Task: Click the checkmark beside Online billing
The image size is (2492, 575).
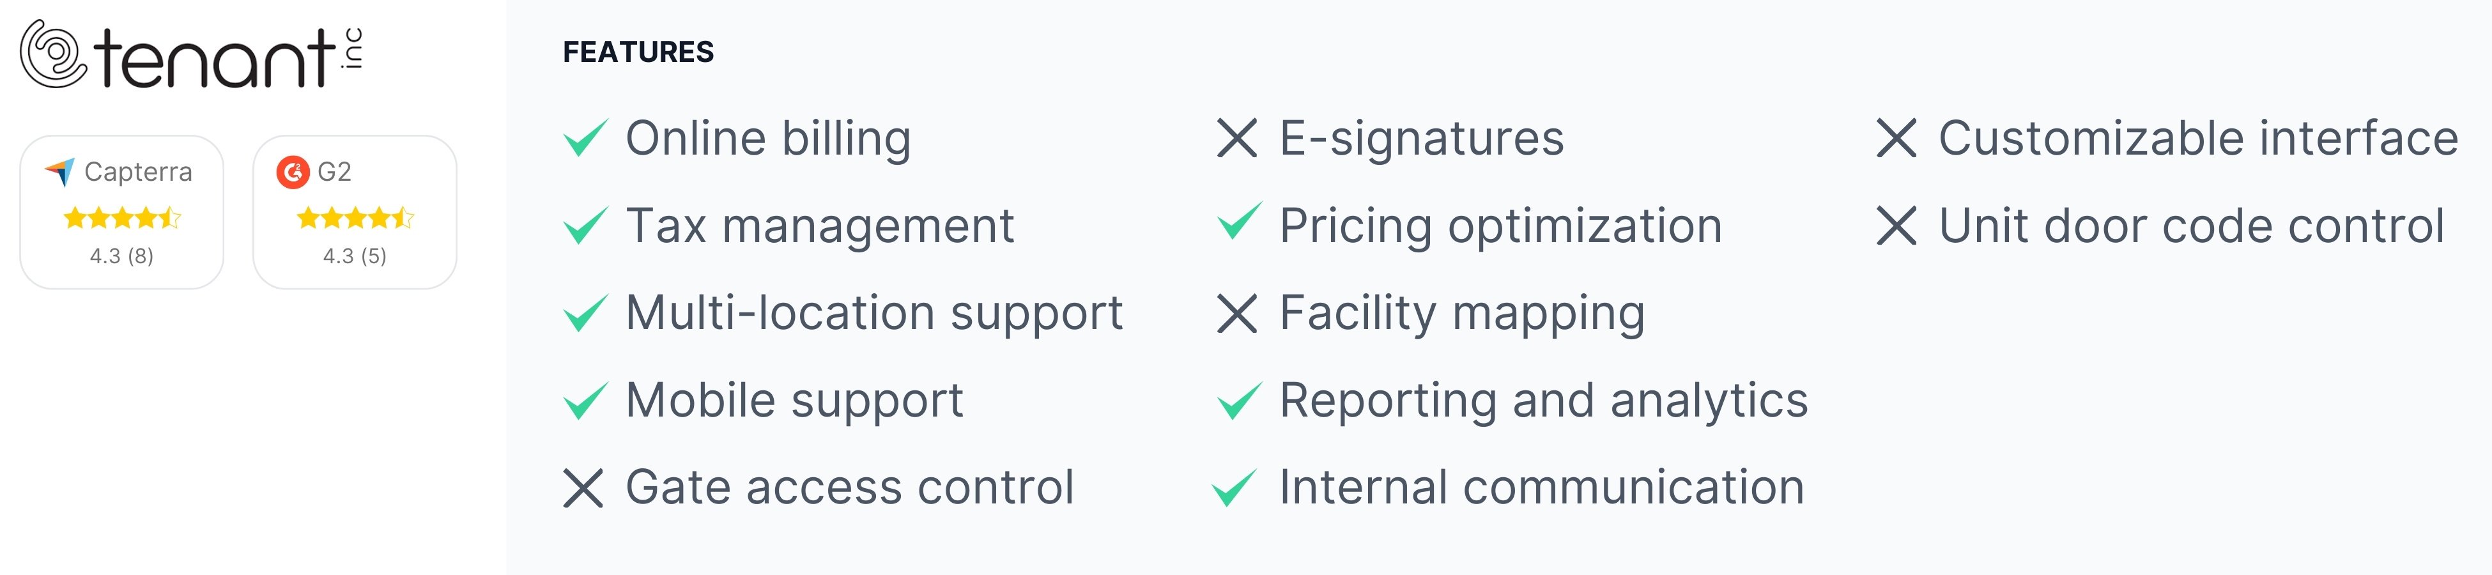Action: (x=585, y=139)
